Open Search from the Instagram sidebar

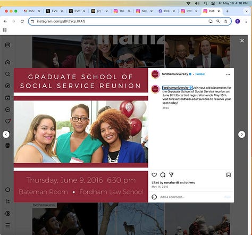pyautogui.click(x=7, y=74)
